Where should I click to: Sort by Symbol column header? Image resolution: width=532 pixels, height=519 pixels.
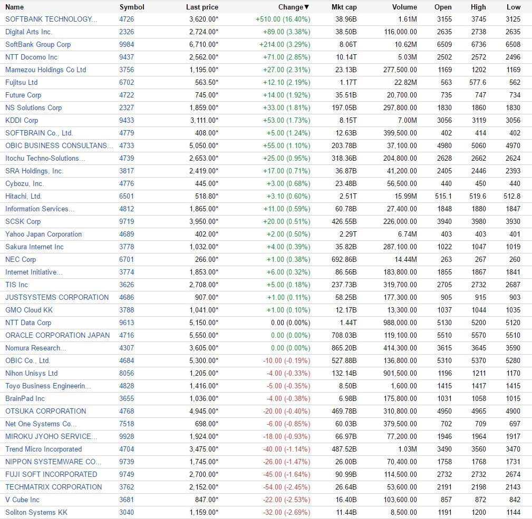click(132, 7)
